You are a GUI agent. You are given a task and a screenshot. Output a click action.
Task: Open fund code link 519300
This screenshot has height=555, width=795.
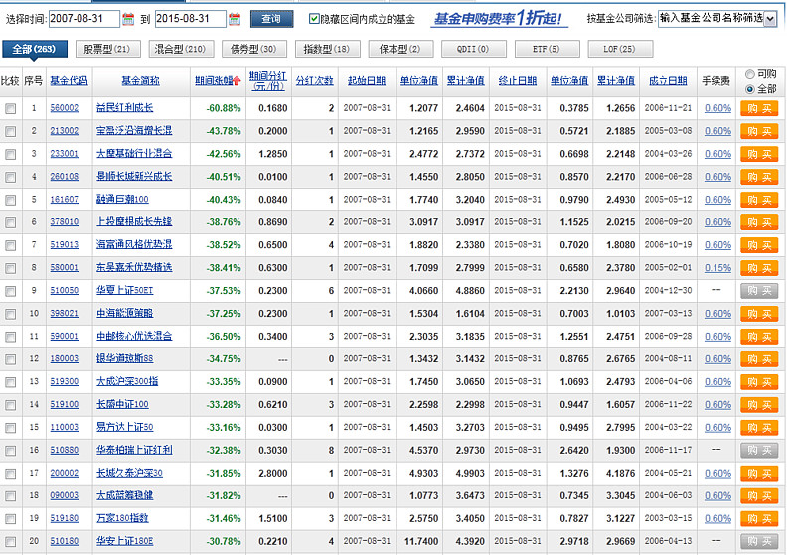[65, 382]
